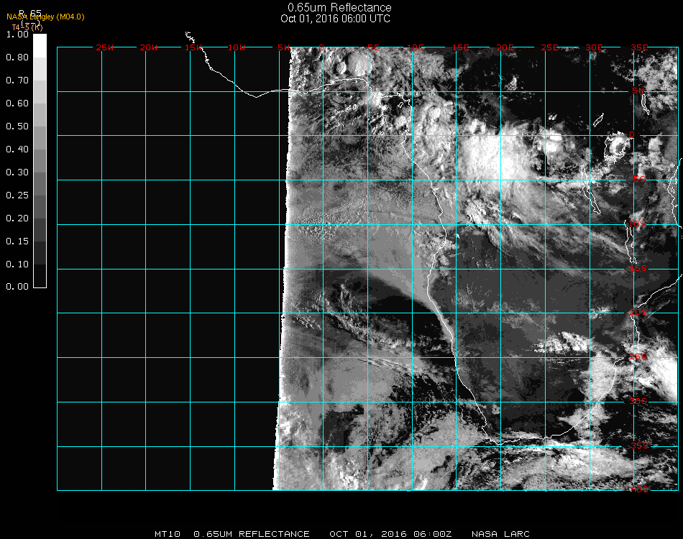683x539 pixels.
Task: Click the 35S latitude label
Action: (638, 445)
